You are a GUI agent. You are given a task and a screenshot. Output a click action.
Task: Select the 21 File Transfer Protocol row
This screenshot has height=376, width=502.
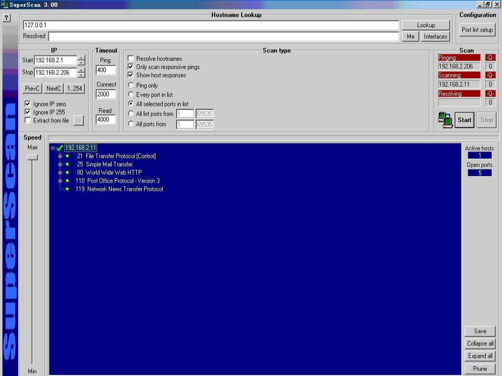click(116, 156)
